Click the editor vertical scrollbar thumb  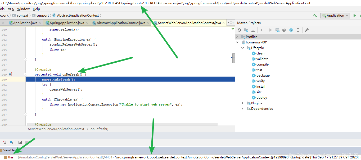coord(234,58)
